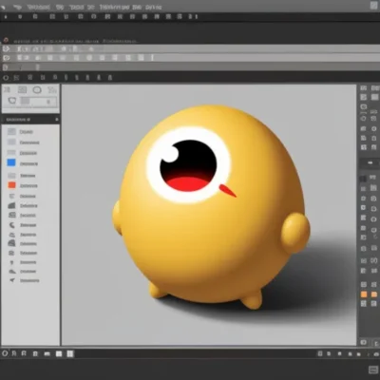Collapse the left panel using its header arrow
This screenshot has height=380, width=380.
click(x=57, y=120)
